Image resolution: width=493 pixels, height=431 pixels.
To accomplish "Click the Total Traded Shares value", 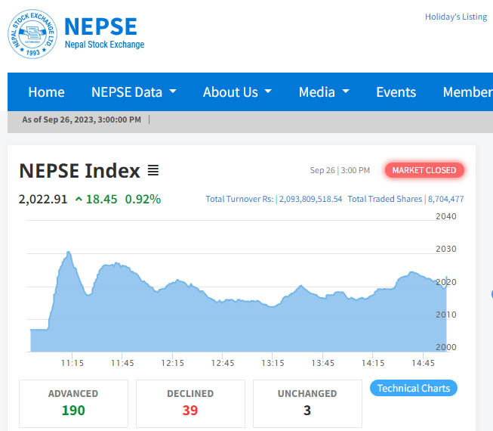I will click(445, 200).
